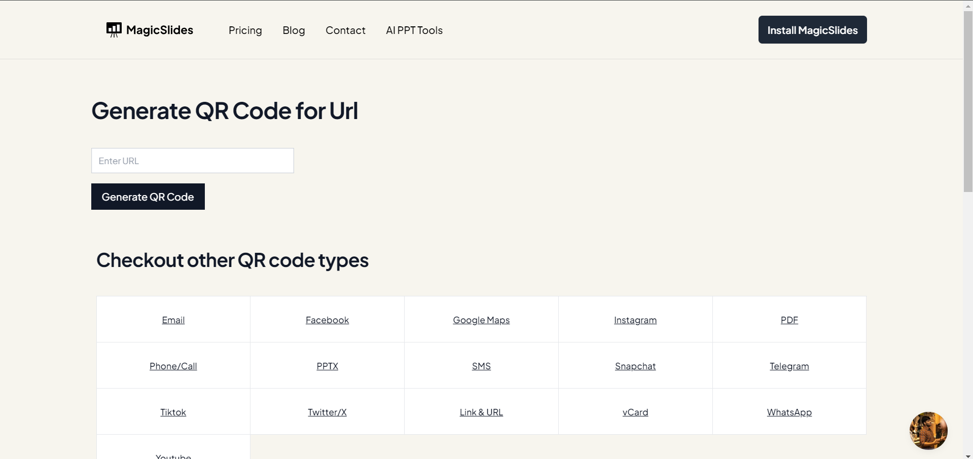Click the Link & URL QR code link
This screenshot has height=459, width=973.
click(481, 412)
